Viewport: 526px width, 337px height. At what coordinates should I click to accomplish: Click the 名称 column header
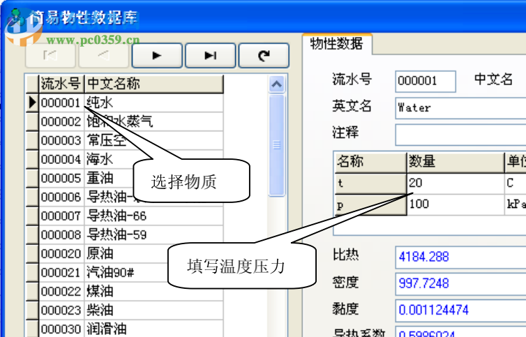tap(370, 162)
